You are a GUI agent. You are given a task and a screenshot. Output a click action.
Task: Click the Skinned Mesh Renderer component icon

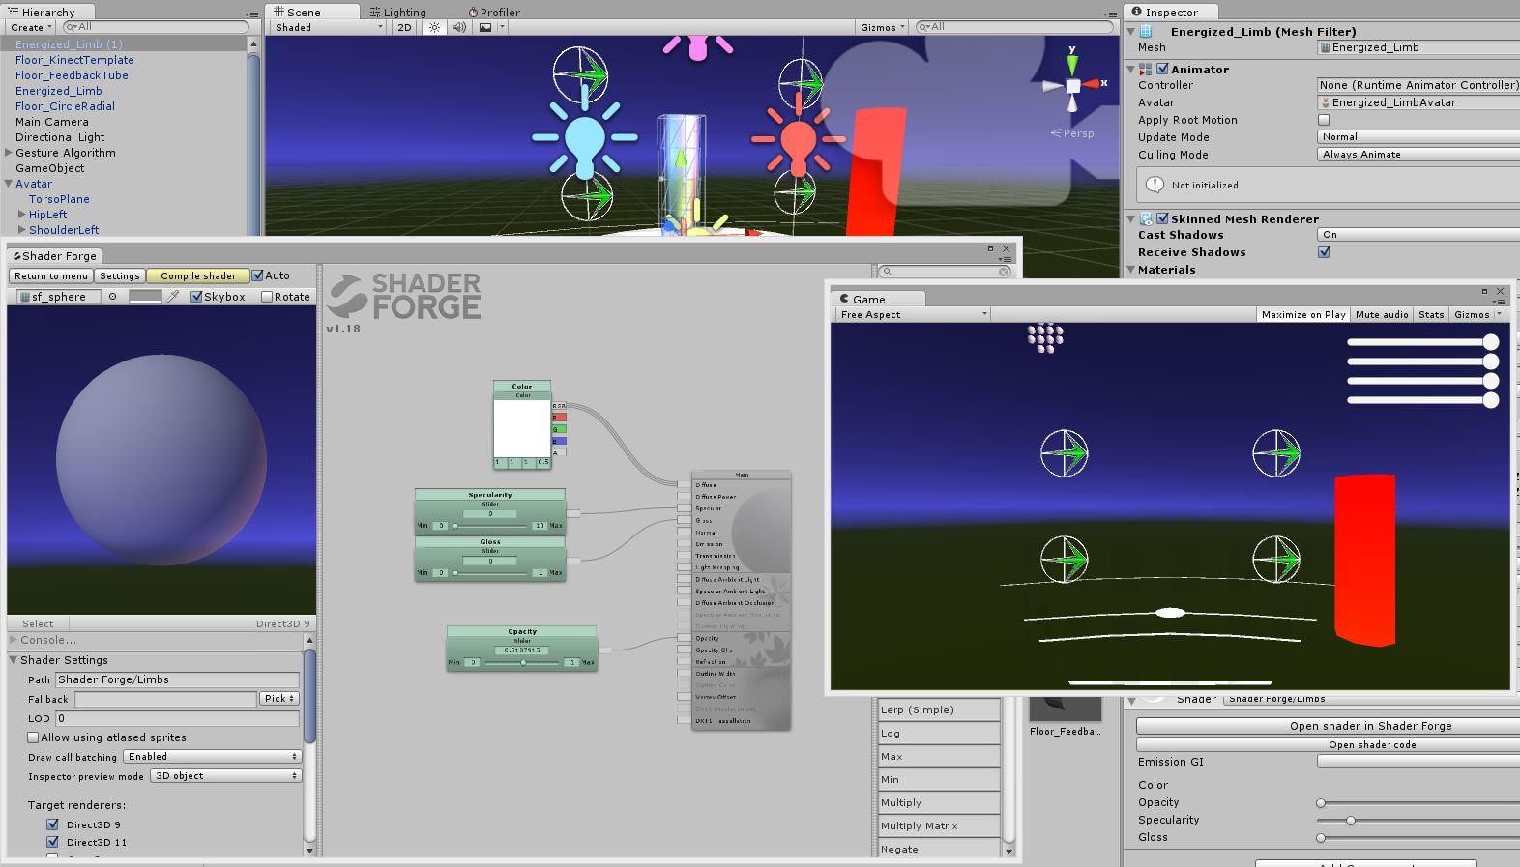click(1146, 219)
